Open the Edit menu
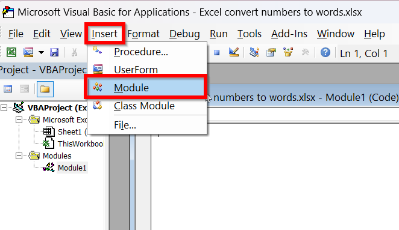This screenshot has width=399, height=230. [x=42, y=34]
